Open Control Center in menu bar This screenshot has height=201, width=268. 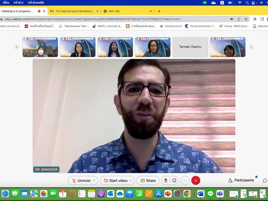click(x=253, y=3)
